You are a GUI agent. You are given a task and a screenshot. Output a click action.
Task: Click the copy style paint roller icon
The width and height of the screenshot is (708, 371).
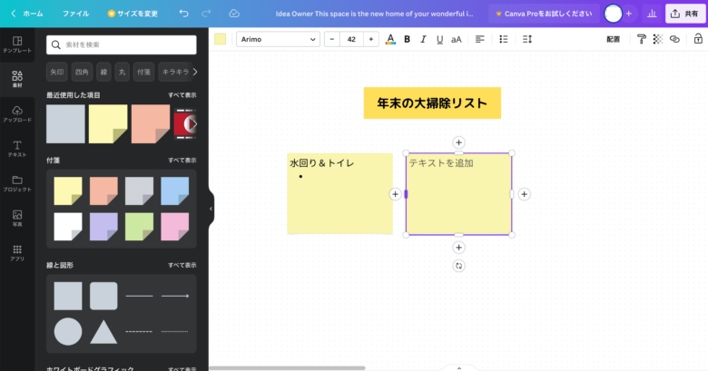(x=642, y=39)
